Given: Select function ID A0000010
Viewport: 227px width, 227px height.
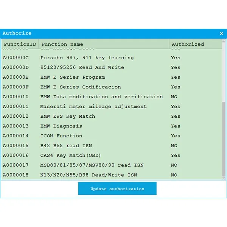Looking at the screenshot, I should coord(16,97).
